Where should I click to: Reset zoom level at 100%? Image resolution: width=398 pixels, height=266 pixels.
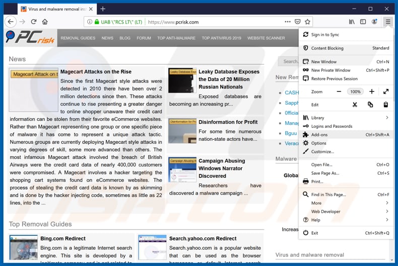[356, 92]
